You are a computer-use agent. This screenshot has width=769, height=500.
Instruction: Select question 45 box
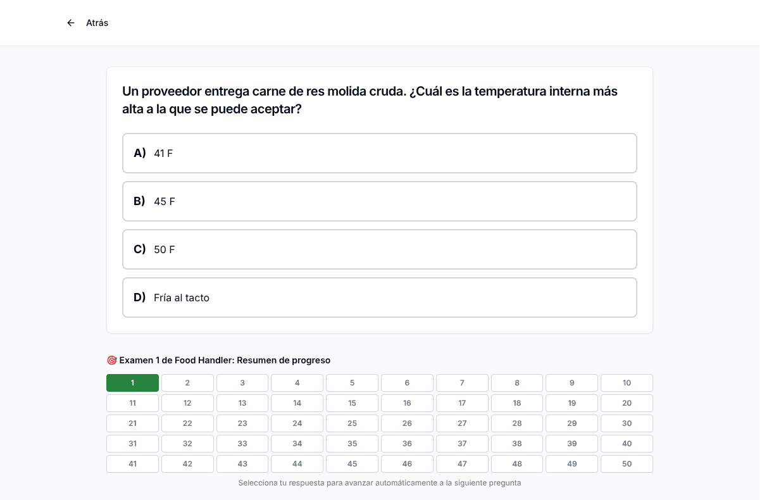(352, 464)
